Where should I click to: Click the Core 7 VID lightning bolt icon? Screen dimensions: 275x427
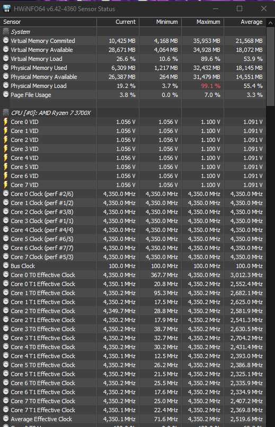tap(6, 185)
